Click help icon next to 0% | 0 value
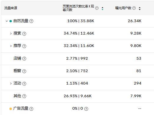 coord(86,109)
